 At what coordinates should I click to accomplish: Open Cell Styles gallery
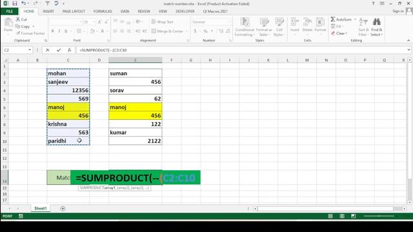pos(279,27)
